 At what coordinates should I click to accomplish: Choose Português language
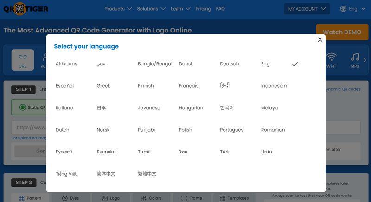(x=231, y=130)
